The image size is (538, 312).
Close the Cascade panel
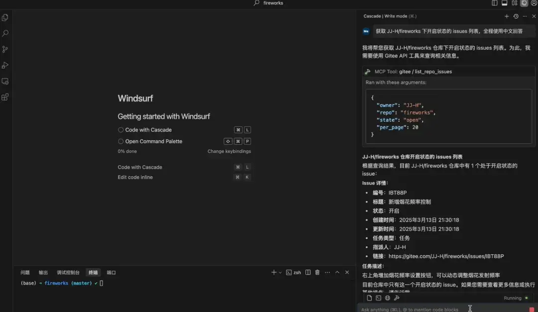pos(534,16)
